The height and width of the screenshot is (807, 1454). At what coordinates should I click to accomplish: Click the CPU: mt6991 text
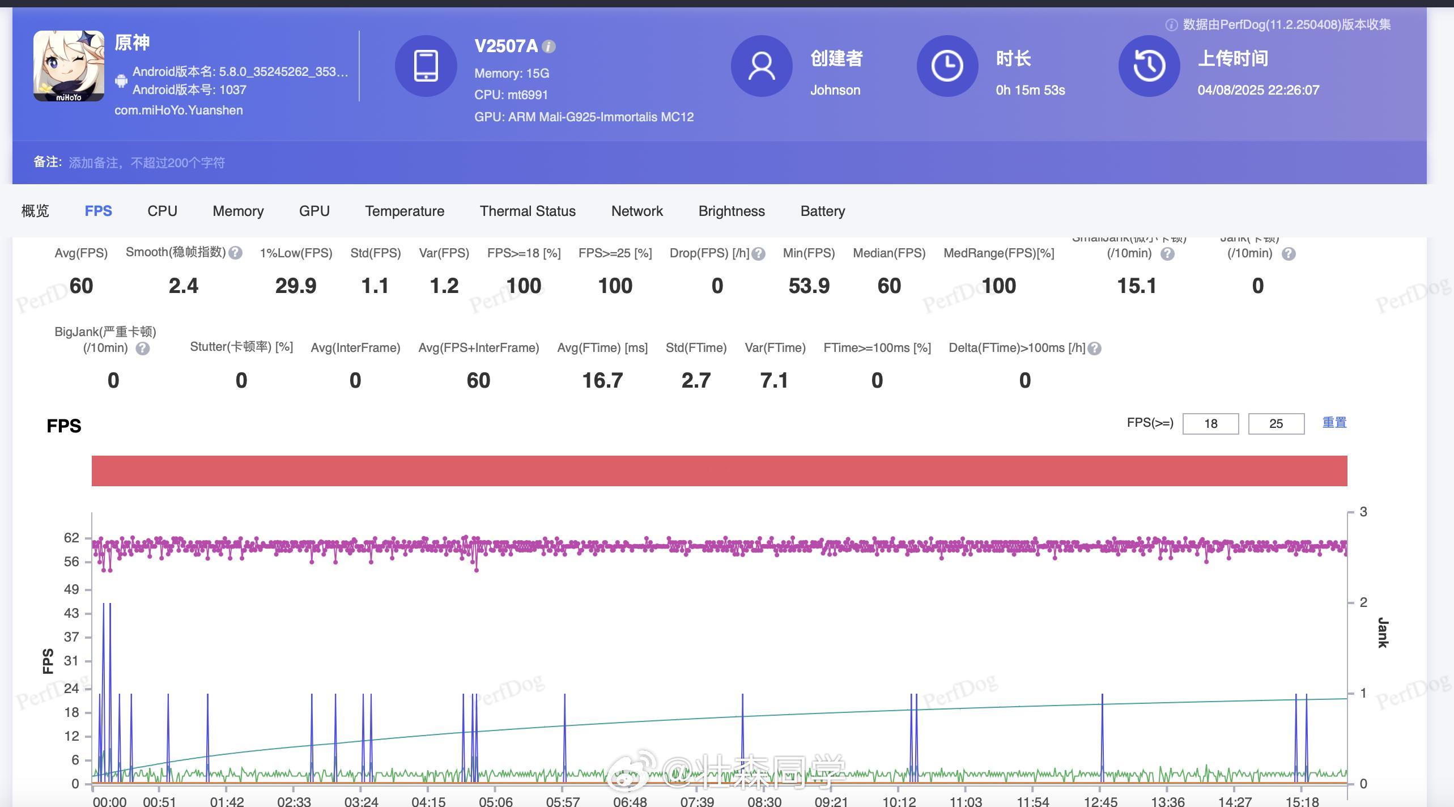pyautogui.click(x=511, y=95)
